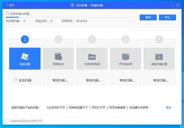
Task: Click the 常用软件 disc box icon
Action: (x=58, y=56)
